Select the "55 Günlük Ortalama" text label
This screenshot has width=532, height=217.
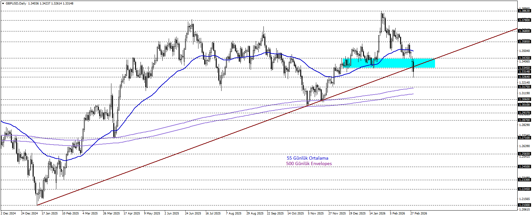coord(307,158)
